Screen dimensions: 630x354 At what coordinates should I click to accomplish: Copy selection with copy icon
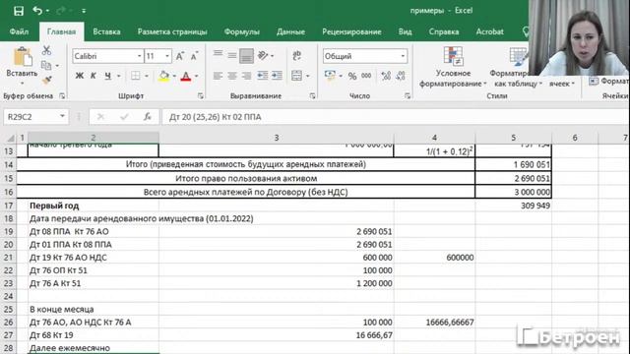coord(46,65)
